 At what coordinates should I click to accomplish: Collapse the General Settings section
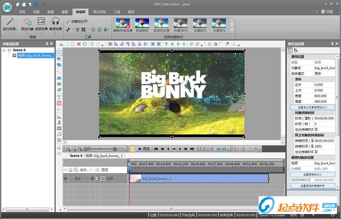[x=289, y=57]
